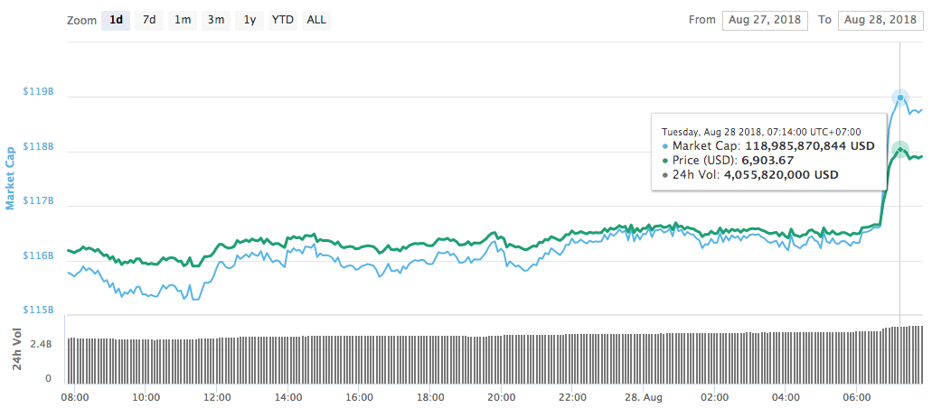
Task: Switch chart zoom to 3m
Action: tap(216, 20)
